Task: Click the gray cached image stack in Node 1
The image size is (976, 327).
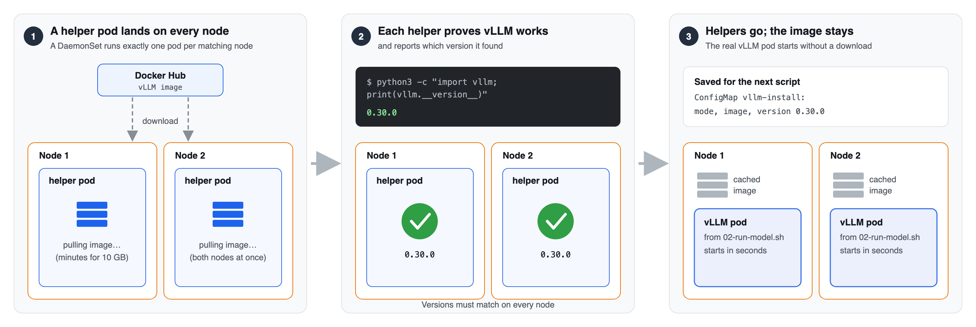Action: (712, 185)
